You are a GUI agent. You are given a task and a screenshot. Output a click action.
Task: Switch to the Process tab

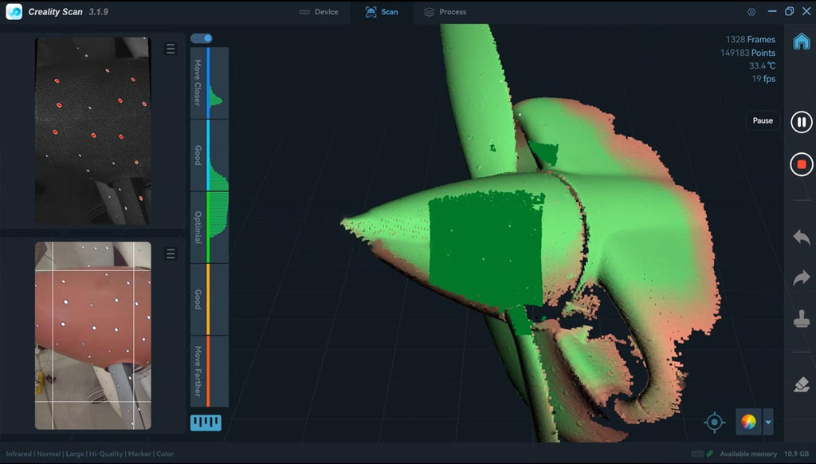point(445,12)
